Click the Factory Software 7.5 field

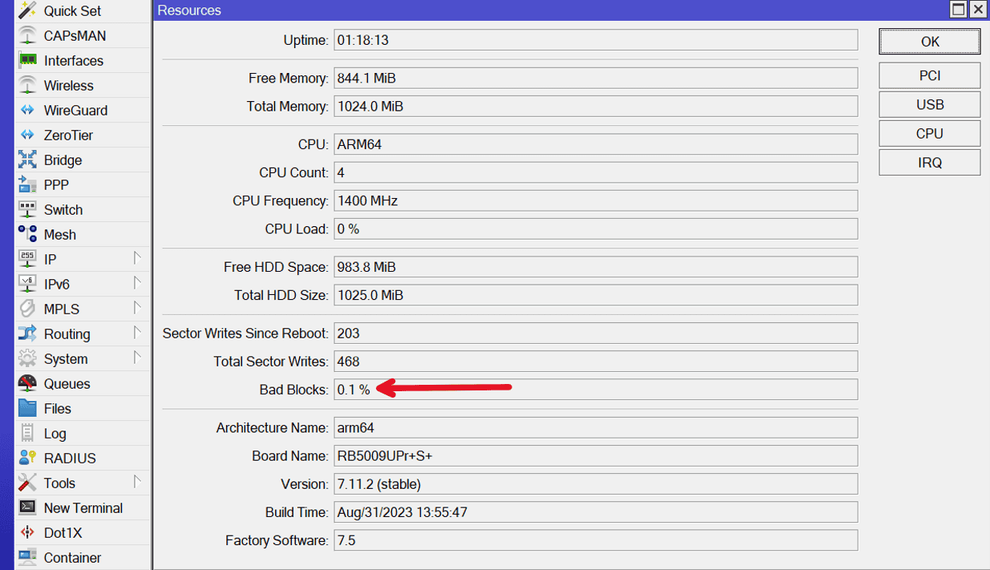(596, 540)
